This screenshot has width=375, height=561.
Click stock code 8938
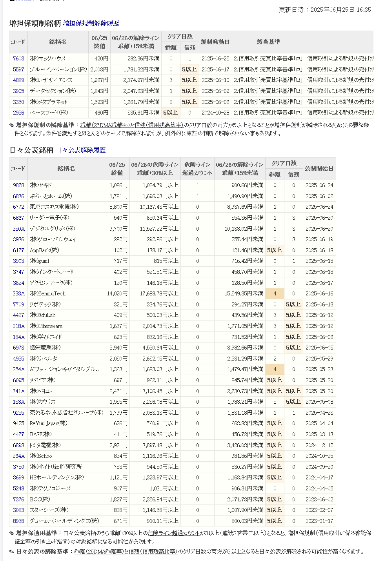click(18, 521)
